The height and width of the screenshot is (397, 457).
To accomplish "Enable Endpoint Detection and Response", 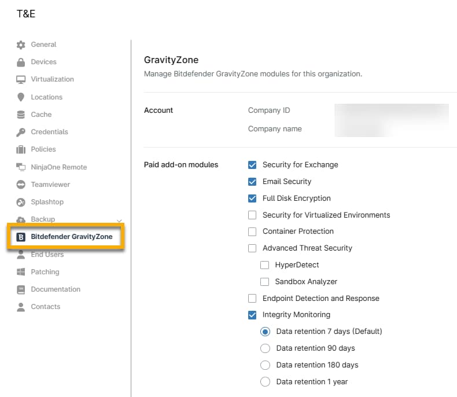I will tap(252, 299).
